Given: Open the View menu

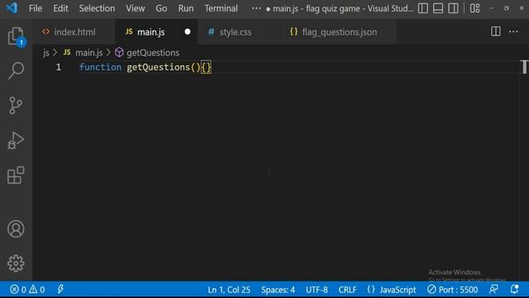Looking at the screenshot, I should tap(136, 8).
